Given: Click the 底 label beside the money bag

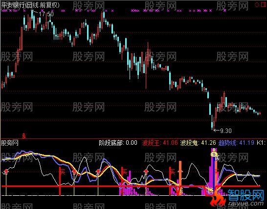Looking at the screenshot, I should (217, 158).
